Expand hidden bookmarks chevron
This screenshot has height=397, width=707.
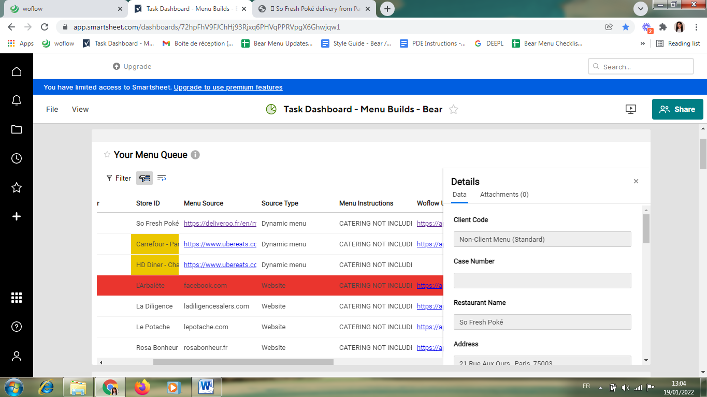pos(643,43)
